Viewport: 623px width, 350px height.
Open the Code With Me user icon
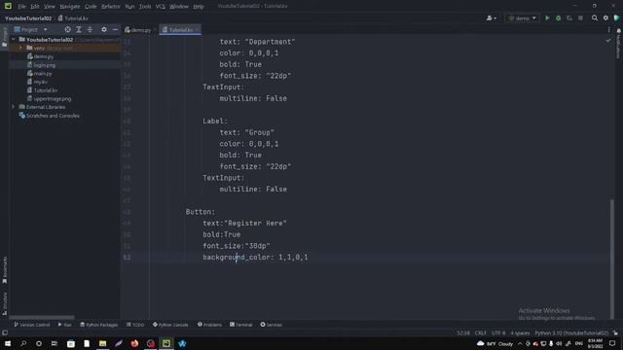click(491, 17)
